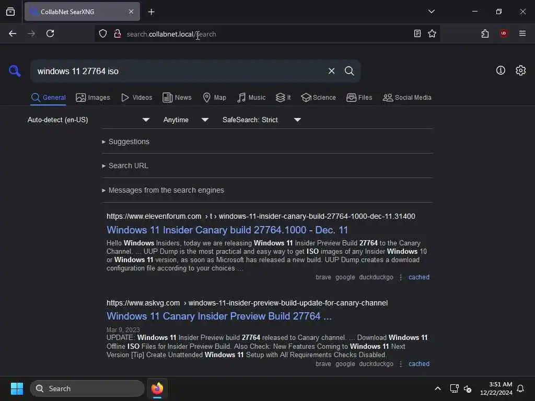The width and height of the screenshot is (535, 401).
Task: Open the Windows Start menu
Action: point(17,388)
